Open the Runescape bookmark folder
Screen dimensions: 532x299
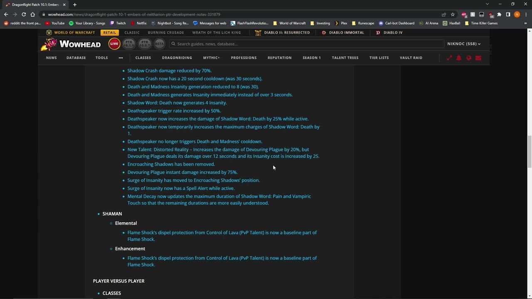point(363,23)
